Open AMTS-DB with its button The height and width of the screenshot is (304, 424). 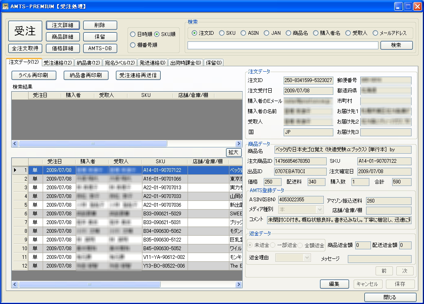(100, 48)
